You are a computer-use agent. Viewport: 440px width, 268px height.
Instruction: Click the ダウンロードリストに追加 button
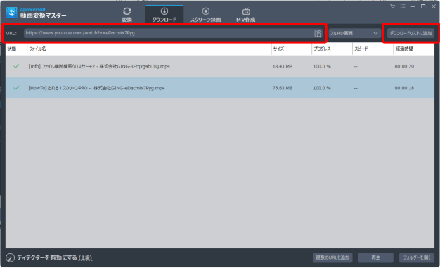click(x=410, y=33)
